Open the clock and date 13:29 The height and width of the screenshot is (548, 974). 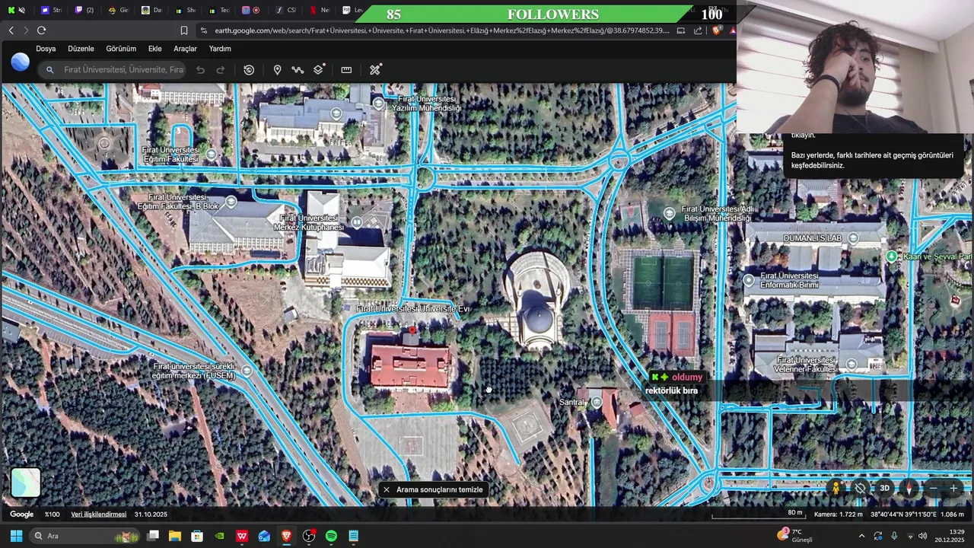point(950,536)
